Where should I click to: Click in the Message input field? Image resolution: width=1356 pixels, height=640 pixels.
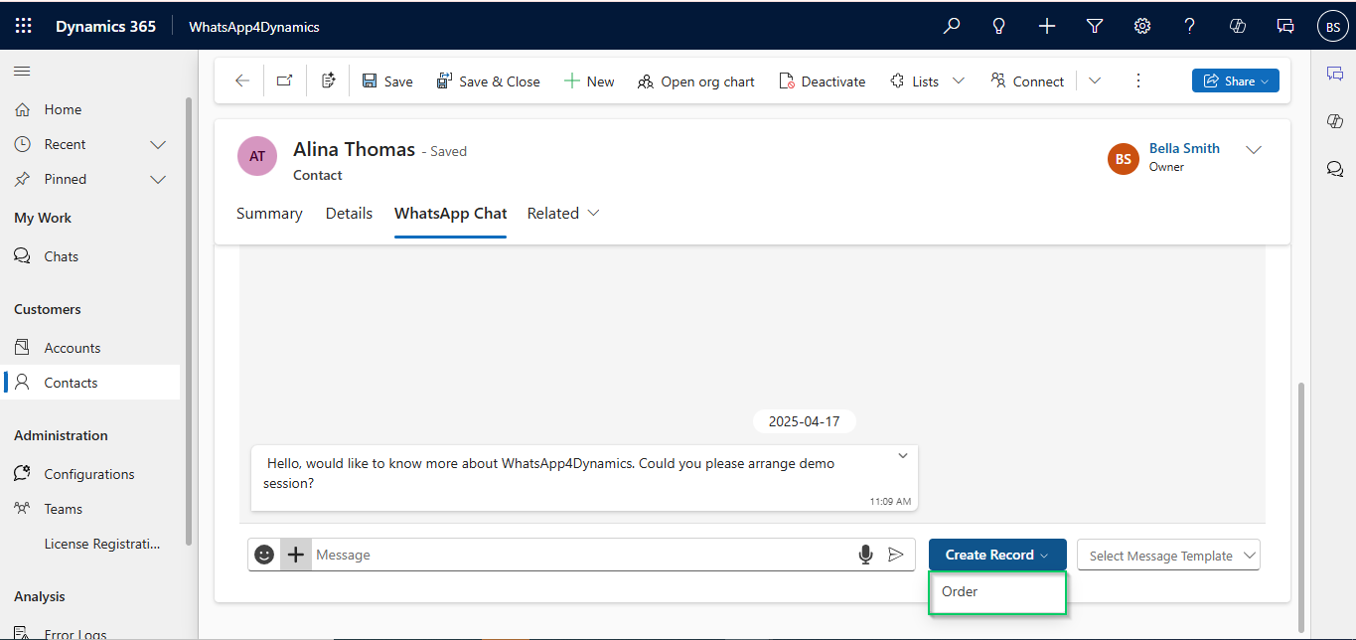[583, 555]
